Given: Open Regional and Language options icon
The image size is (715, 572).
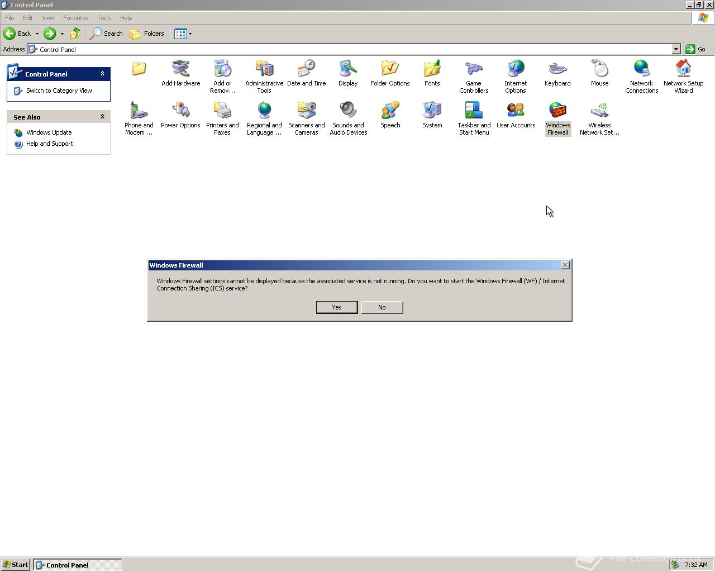Looking at the screenshot, I should tap(264, 118).
